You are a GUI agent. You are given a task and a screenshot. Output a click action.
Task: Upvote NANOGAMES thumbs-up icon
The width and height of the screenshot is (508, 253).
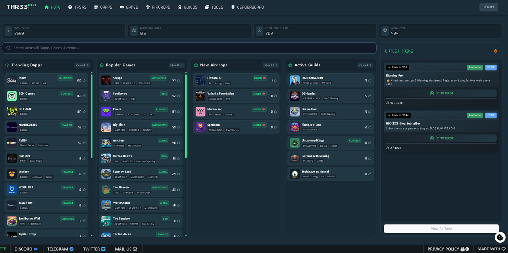point(84,127)
